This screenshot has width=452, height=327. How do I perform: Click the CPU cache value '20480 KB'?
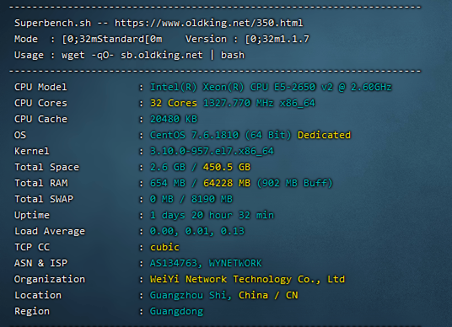(x=174, y=119)
